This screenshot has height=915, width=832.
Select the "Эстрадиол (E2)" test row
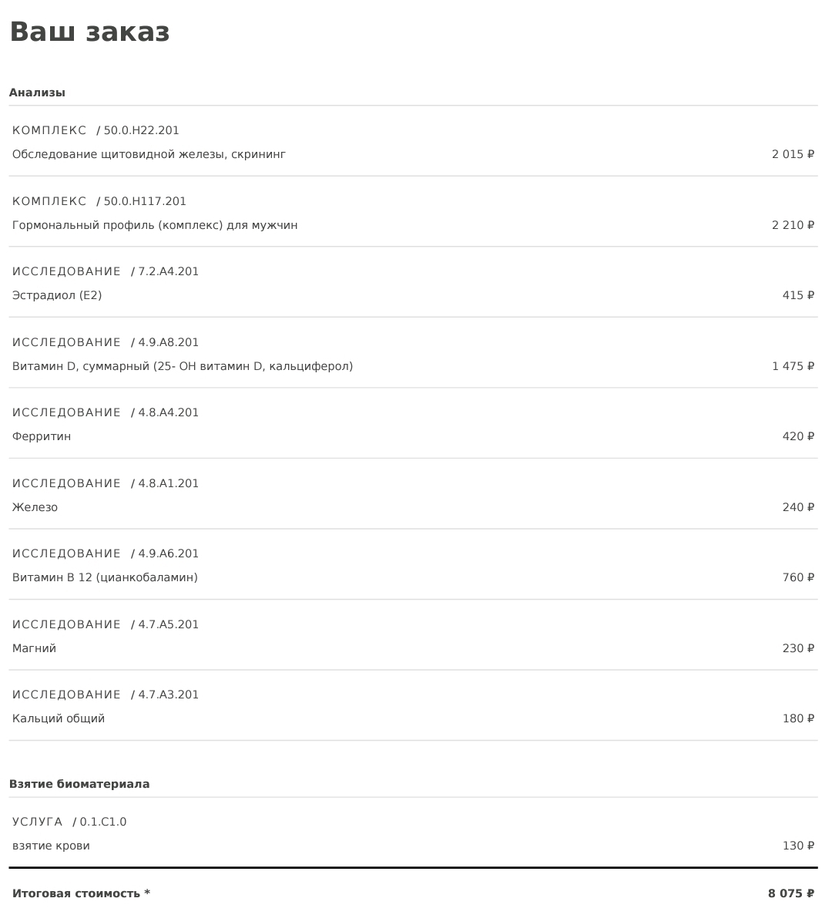[57, 295]
